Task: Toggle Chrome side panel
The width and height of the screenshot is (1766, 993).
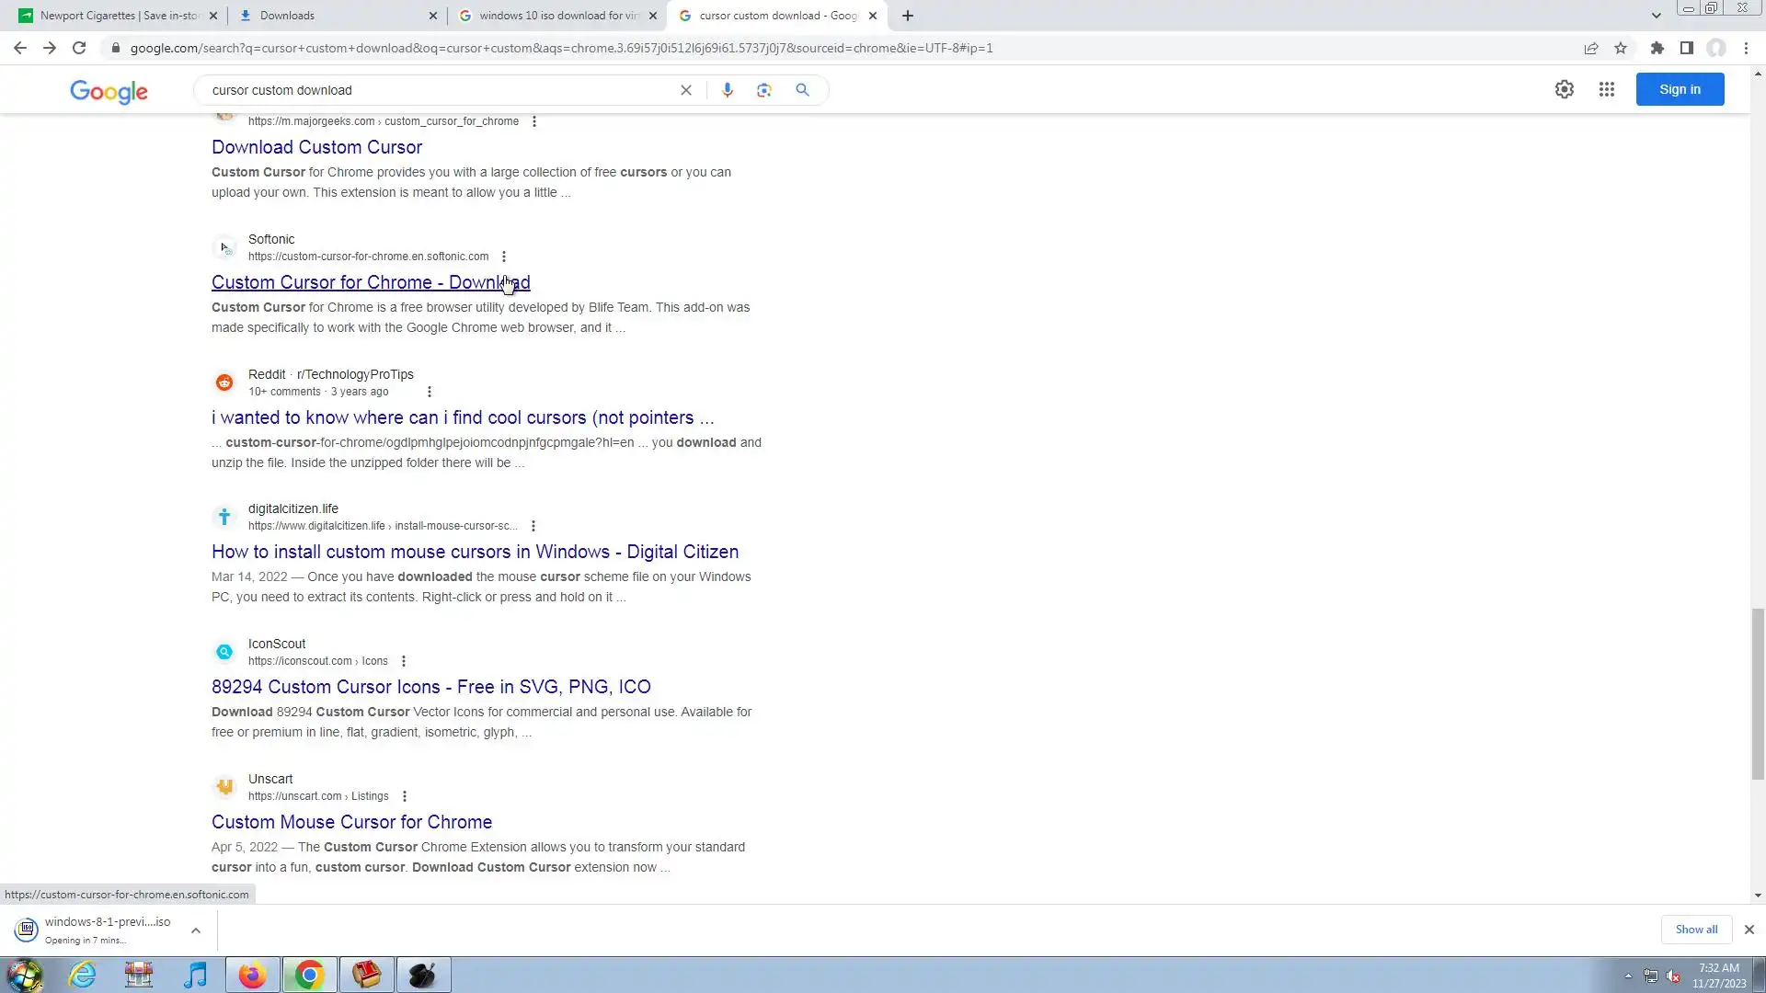Action: click(1686, 48)
